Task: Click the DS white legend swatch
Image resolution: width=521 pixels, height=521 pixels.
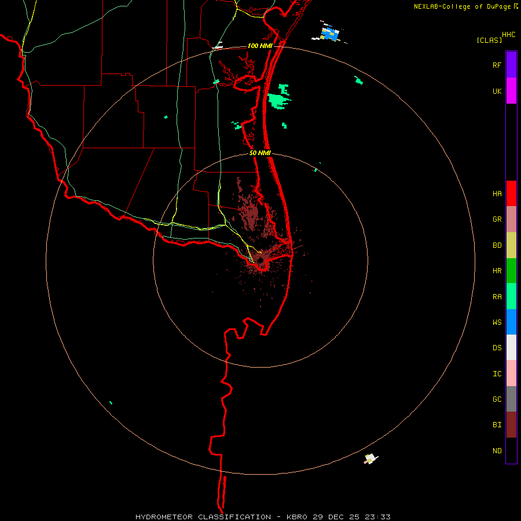Action: click(511, 347)
